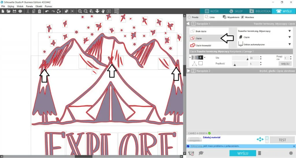296x158 pixels.
Task: Click the drag zoom down-arrow icon
Action: tap(97, 11)
